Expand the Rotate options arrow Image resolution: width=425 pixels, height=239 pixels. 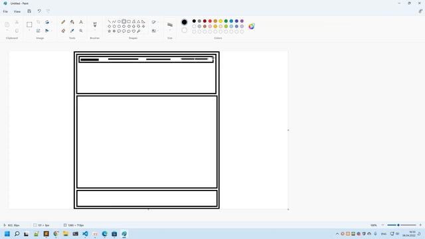[x=52, y=22]
